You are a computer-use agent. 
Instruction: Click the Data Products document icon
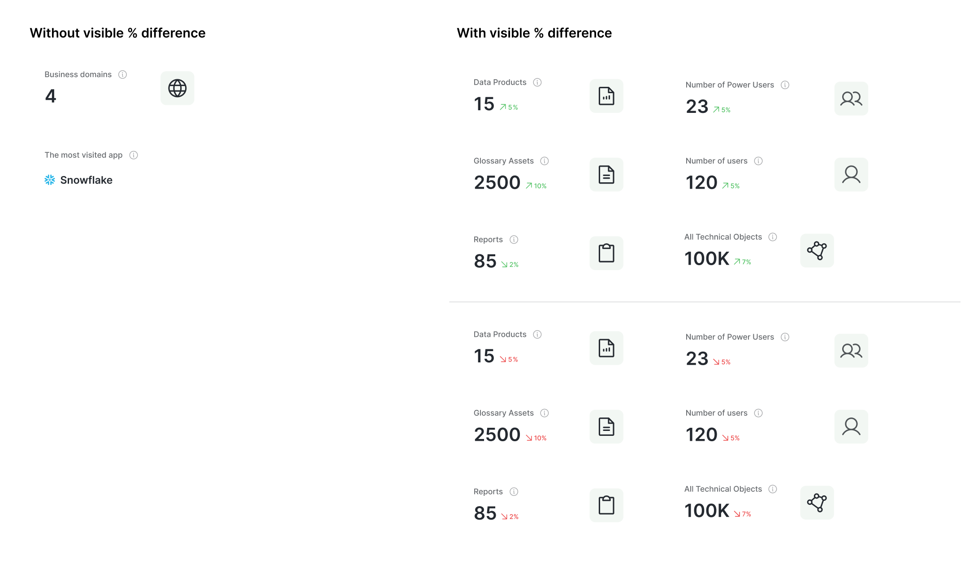pyautogui.click(x=606, y=96)
